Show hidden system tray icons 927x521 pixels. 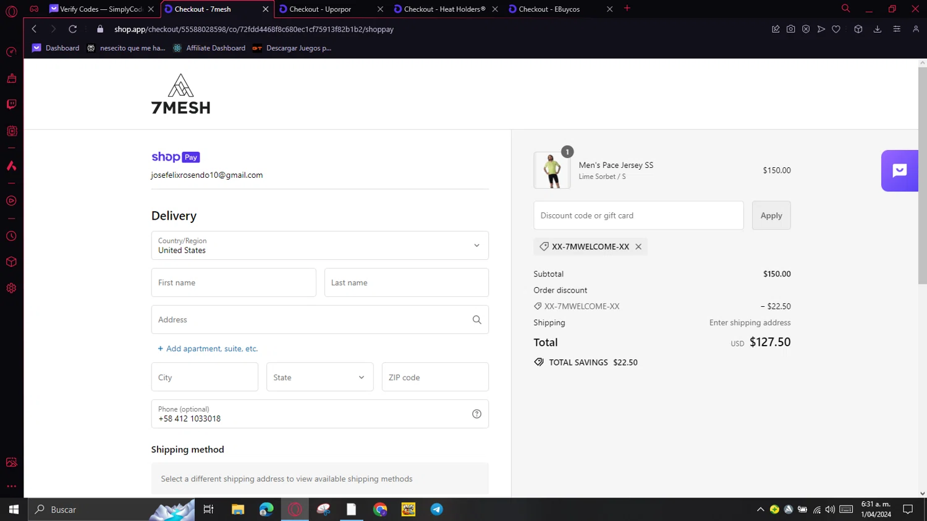coord(760,509)
